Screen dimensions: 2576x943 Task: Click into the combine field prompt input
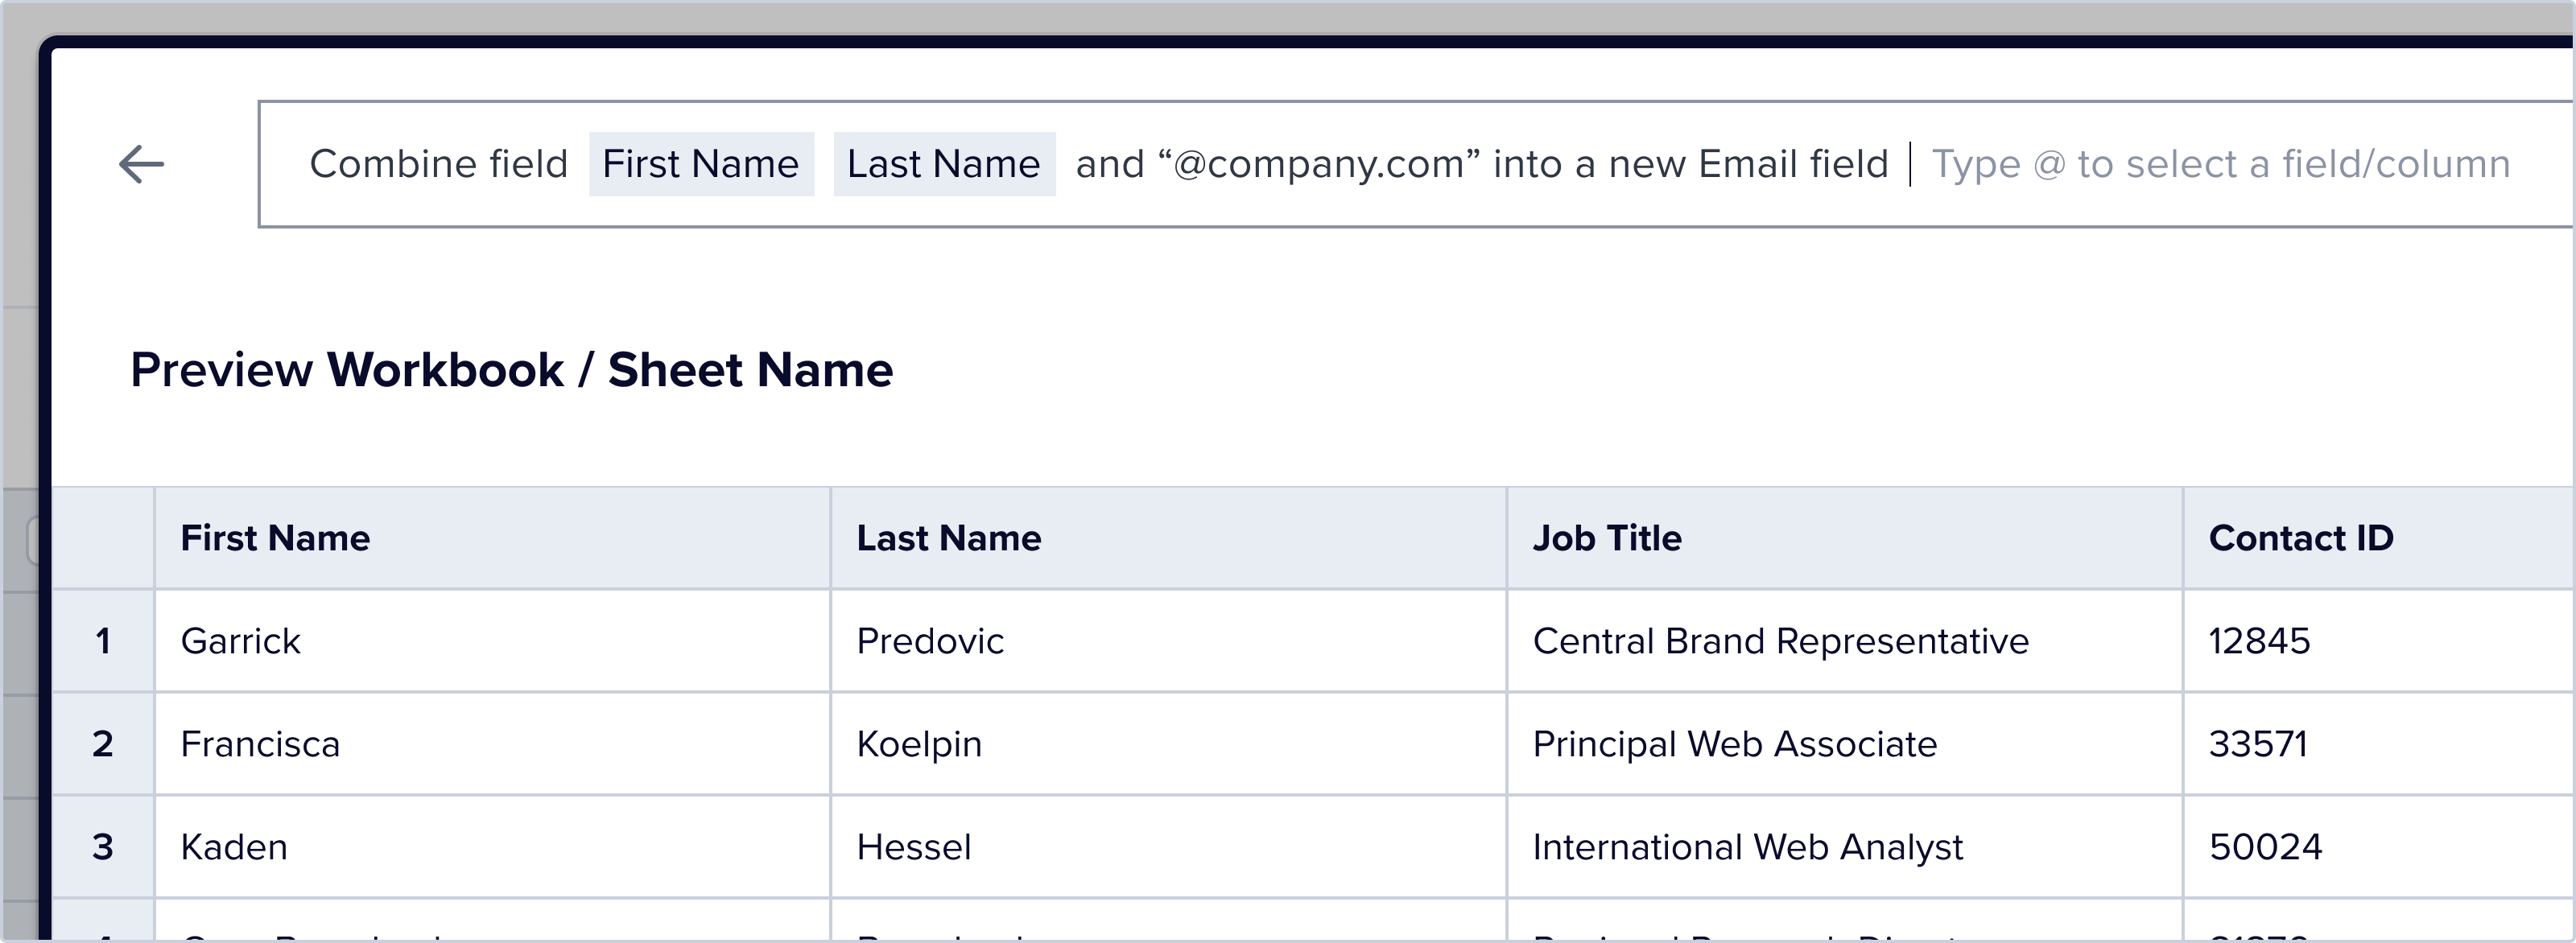[2220, 164]
